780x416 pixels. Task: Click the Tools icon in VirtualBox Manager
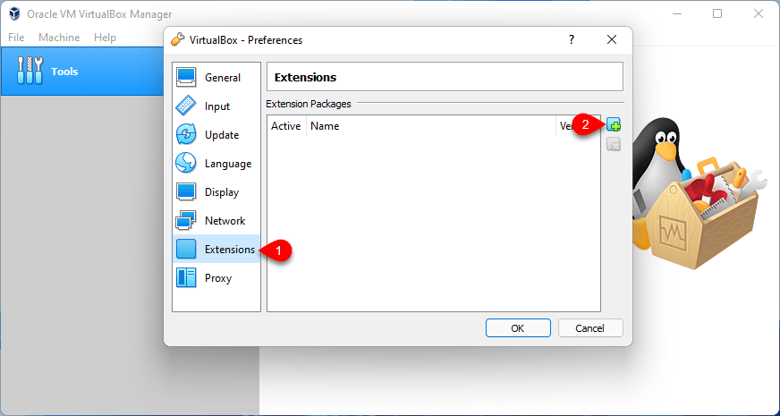[30, 71]
